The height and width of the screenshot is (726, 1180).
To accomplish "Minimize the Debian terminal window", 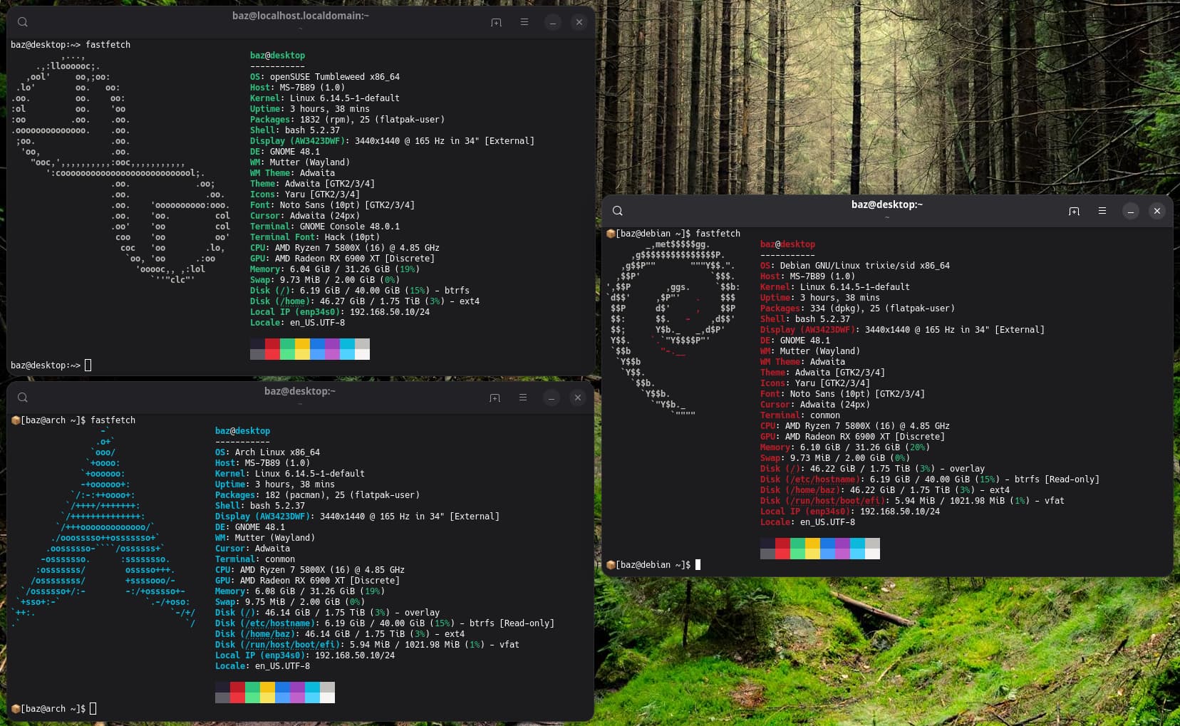I will coord(1130,211).
